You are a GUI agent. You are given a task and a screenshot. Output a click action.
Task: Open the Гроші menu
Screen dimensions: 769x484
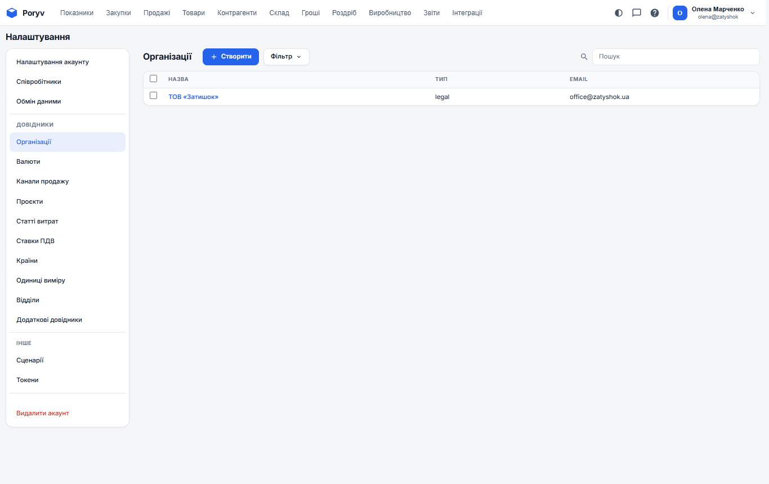(311, 13)
